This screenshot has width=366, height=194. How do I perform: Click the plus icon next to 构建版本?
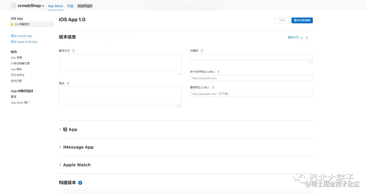click(80, 183)
